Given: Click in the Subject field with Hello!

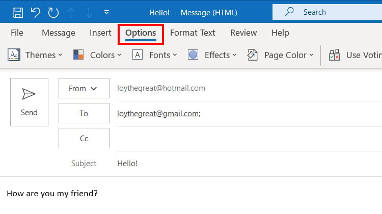Looking at the screenshot, I should point(250,164).
